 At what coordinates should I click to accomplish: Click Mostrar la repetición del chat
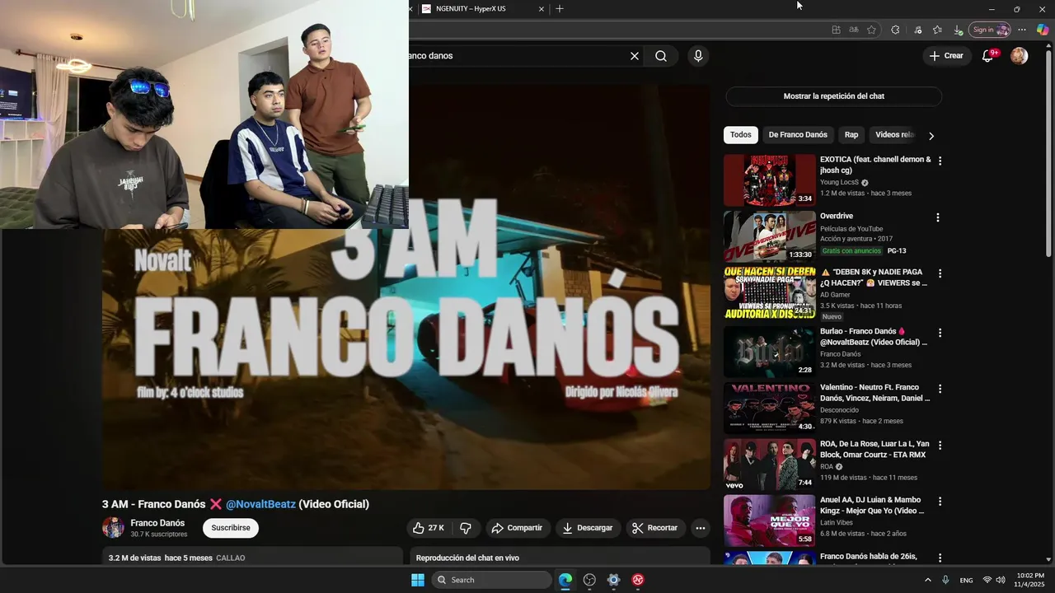[833, 96]
